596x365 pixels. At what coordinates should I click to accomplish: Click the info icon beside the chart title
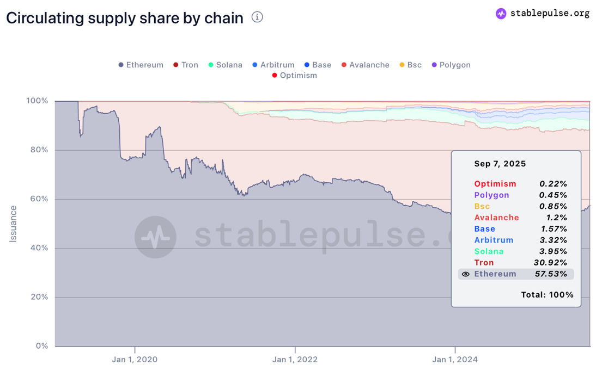[x=257, y=17]
